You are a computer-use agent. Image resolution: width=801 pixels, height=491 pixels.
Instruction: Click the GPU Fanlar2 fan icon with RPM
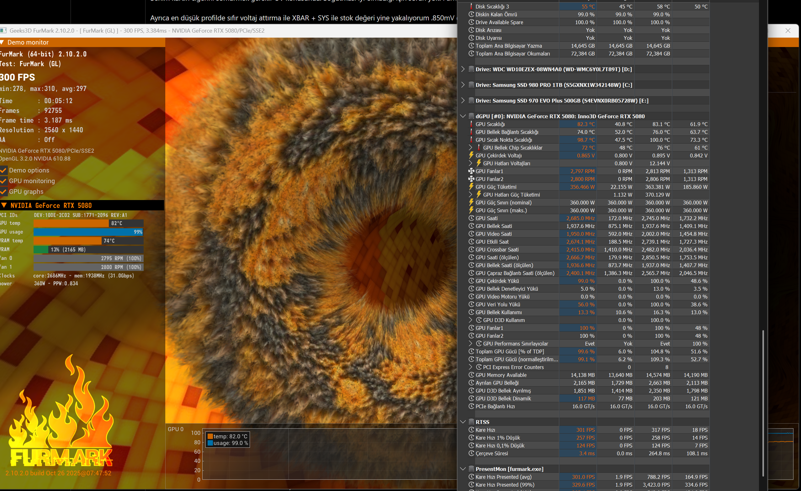pos(471,179)
